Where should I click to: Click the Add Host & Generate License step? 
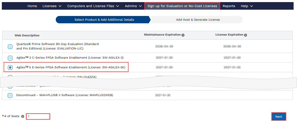pos(198,20)
